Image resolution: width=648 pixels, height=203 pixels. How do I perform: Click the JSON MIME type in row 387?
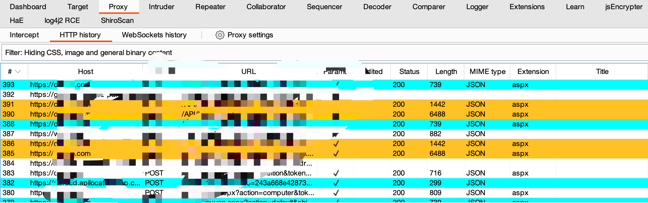(x=476, y=134)
